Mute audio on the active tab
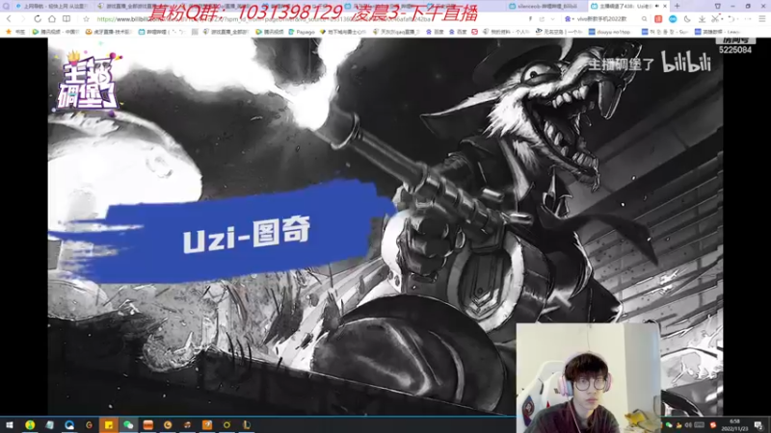771x433 pixels. tap(657, 6)
